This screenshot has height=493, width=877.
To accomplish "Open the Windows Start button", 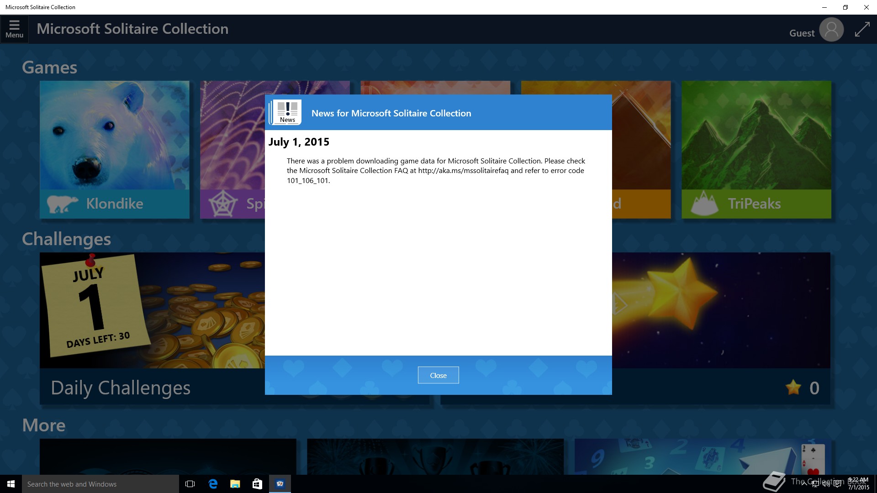I will [x=11, y=484].
